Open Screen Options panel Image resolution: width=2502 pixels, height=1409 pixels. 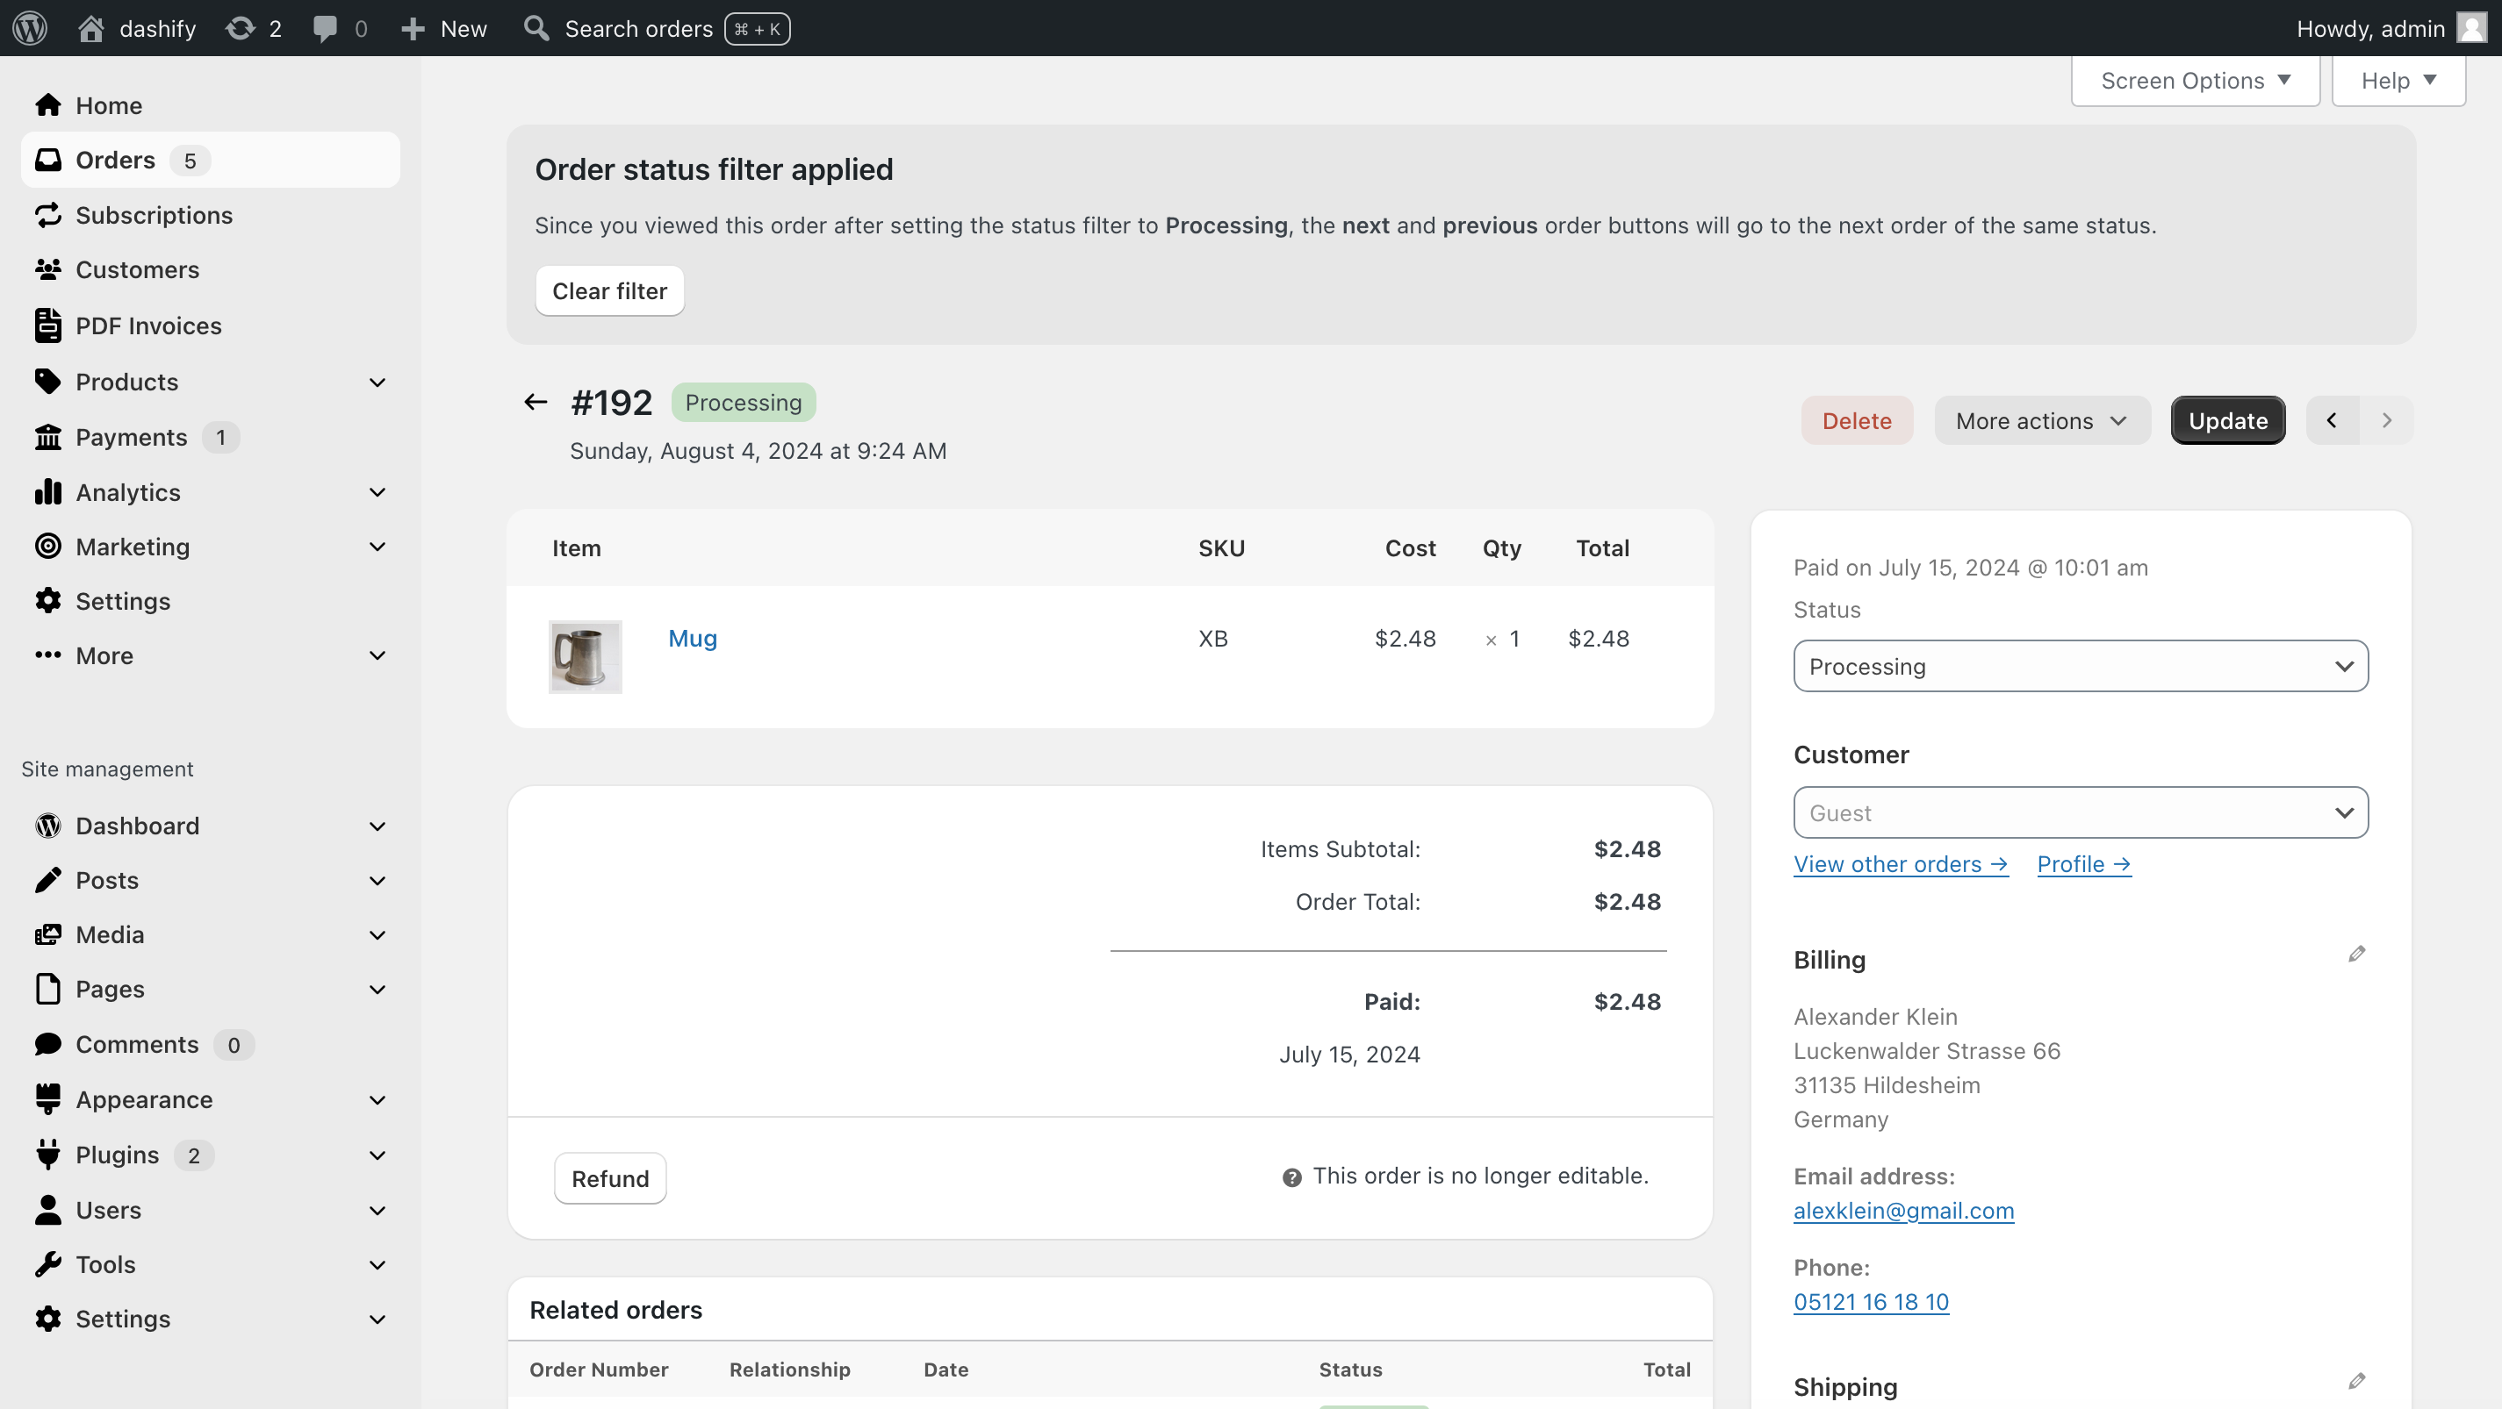pyautogui.click(x=2195, y=81)
